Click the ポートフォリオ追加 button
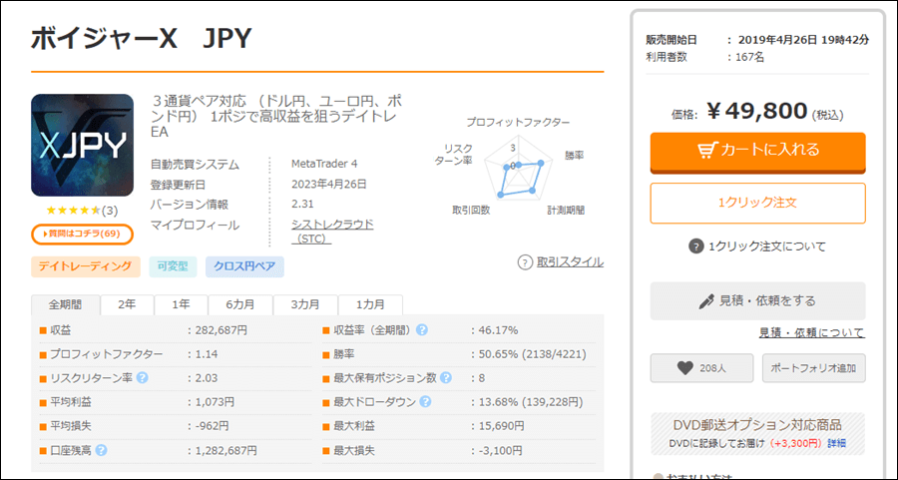The image size is (898, 480). coord(814,368)
